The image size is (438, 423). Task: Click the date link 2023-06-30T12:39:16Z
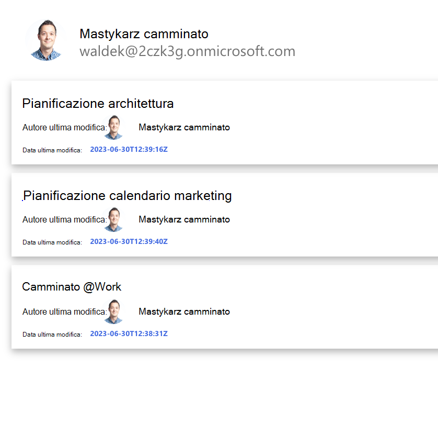coord(129,149)
